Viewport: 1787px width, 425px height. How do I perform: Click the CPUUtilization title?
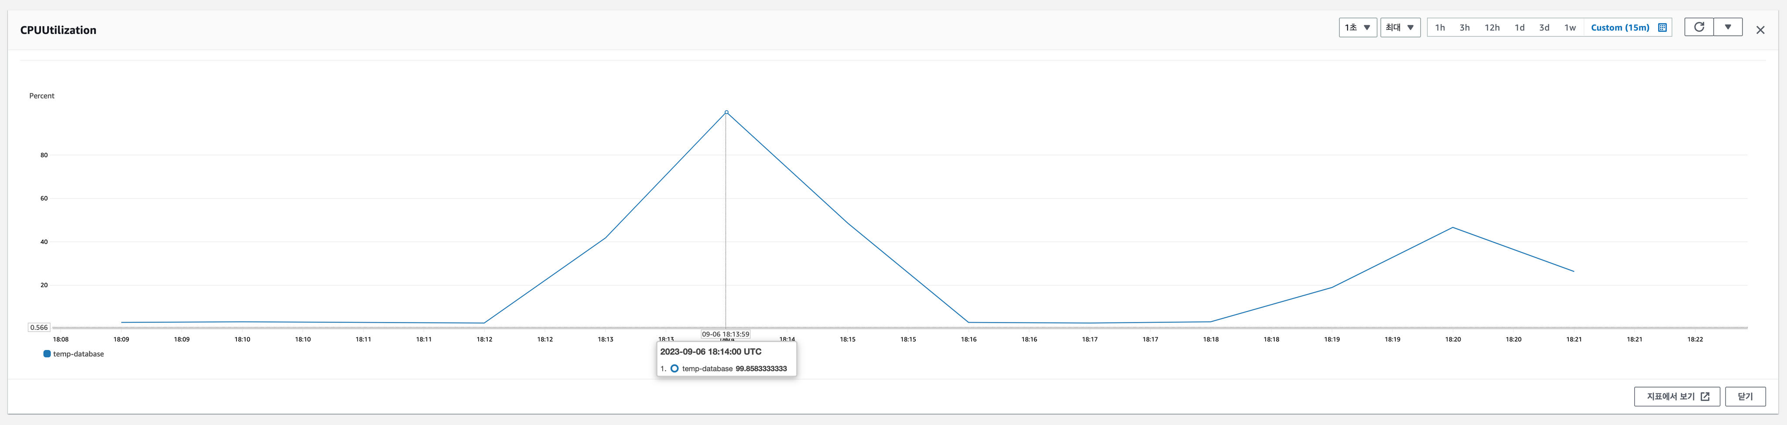[58, 31]
